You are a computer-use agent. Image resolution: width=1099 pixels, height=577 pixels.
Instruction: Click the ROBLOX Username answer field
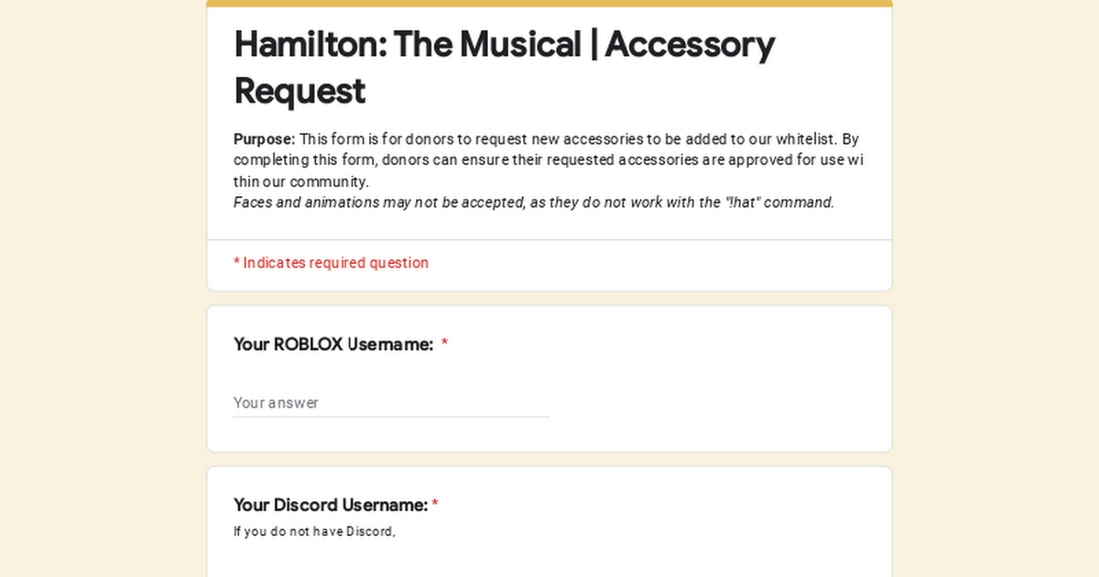(385, 403)
